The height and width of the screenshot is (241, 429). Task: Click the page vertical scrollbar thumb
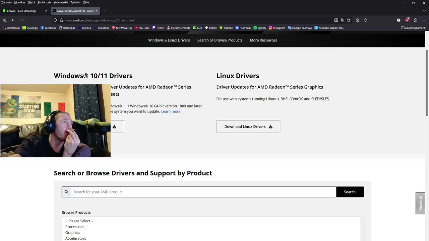click(427, 83)
